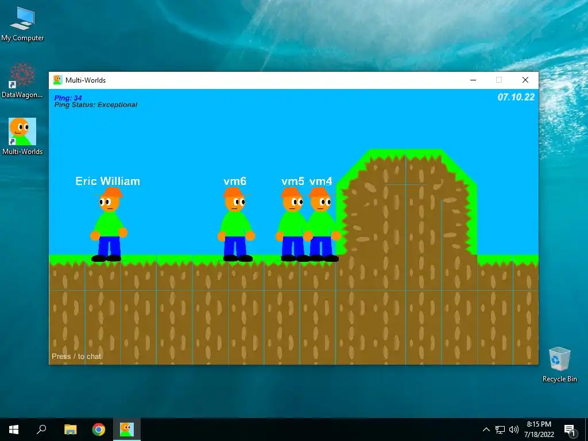Screen dimensions: 588x441
Task: Click the vm5 name label
Action: pos(292,181)
